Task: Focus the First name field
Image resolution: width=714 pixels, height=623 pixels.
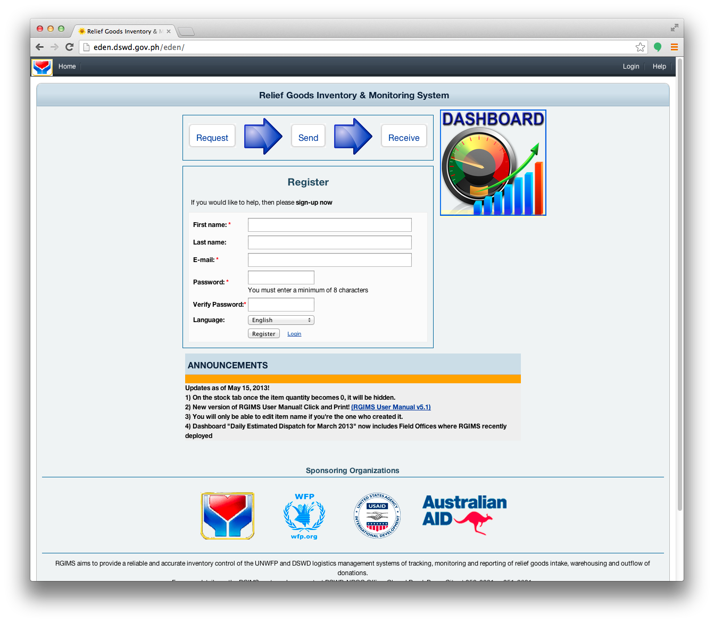Action: coord(330,225)
